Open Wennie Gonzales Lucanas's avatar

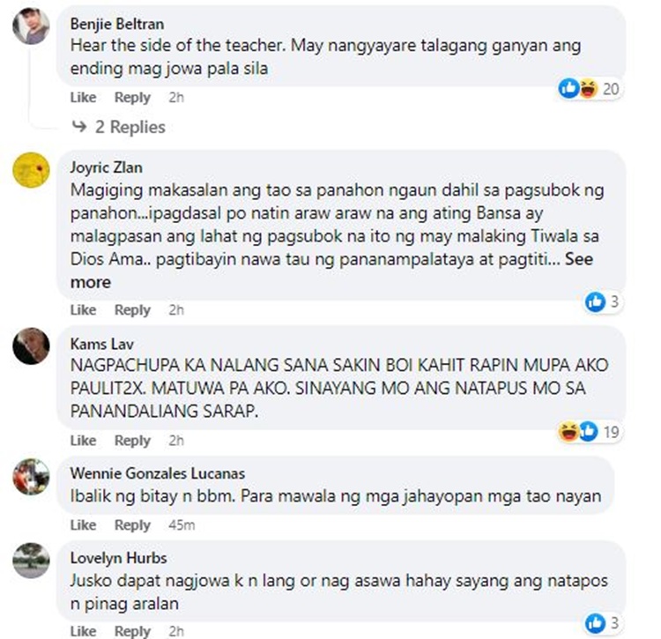[x=31, y=477]
